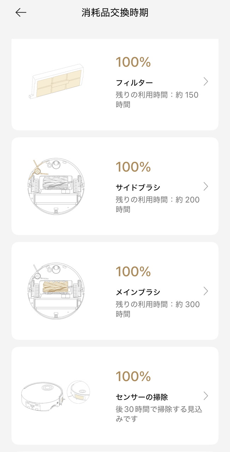Tap the back arrow icon

coord(21,12)
